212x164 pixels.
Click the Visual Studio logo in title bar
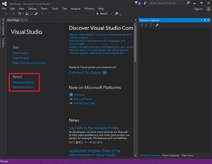click(x=4, y=4)
